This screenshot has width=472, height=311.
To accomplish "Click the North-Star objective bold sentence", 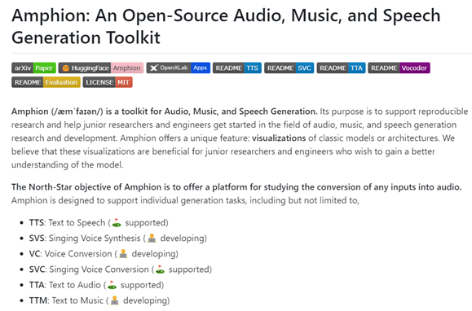I will coord(236,187).
